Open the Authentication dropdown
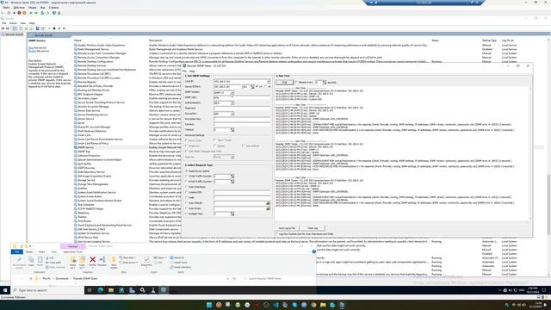Image resolution: width=551 pixels, height=310 pixels. tap(232, 103)
